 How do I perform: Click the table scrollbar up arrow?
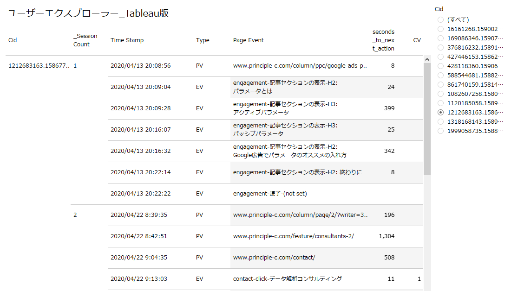427,59
